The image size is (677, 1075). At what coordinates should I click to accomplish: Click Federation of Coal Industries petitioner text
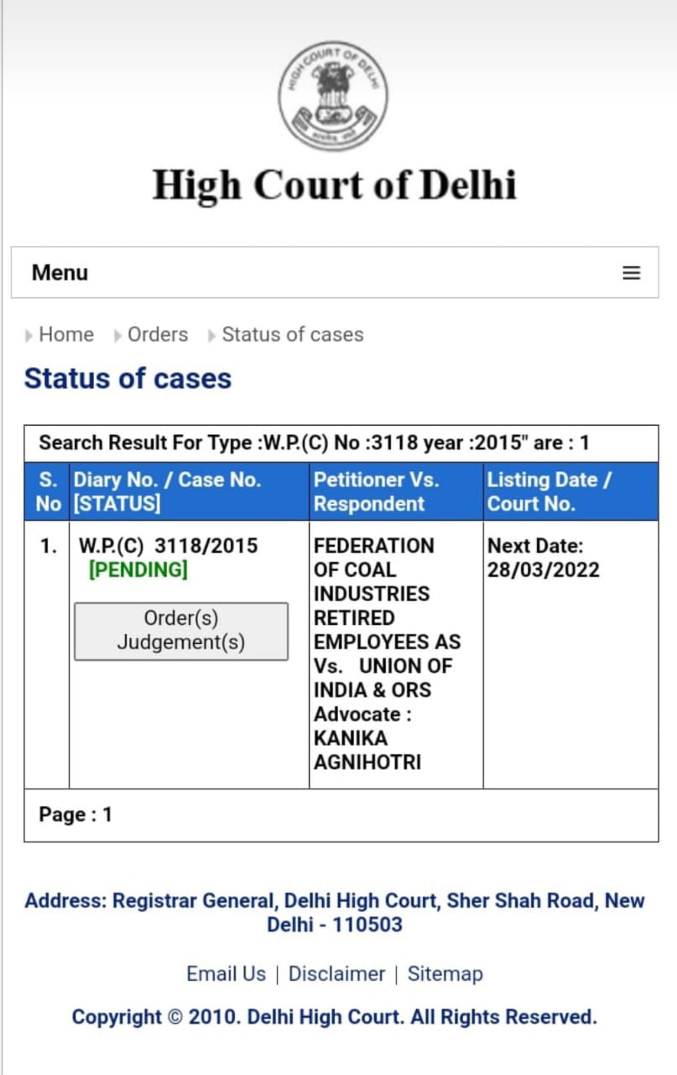tap(387, 594)
